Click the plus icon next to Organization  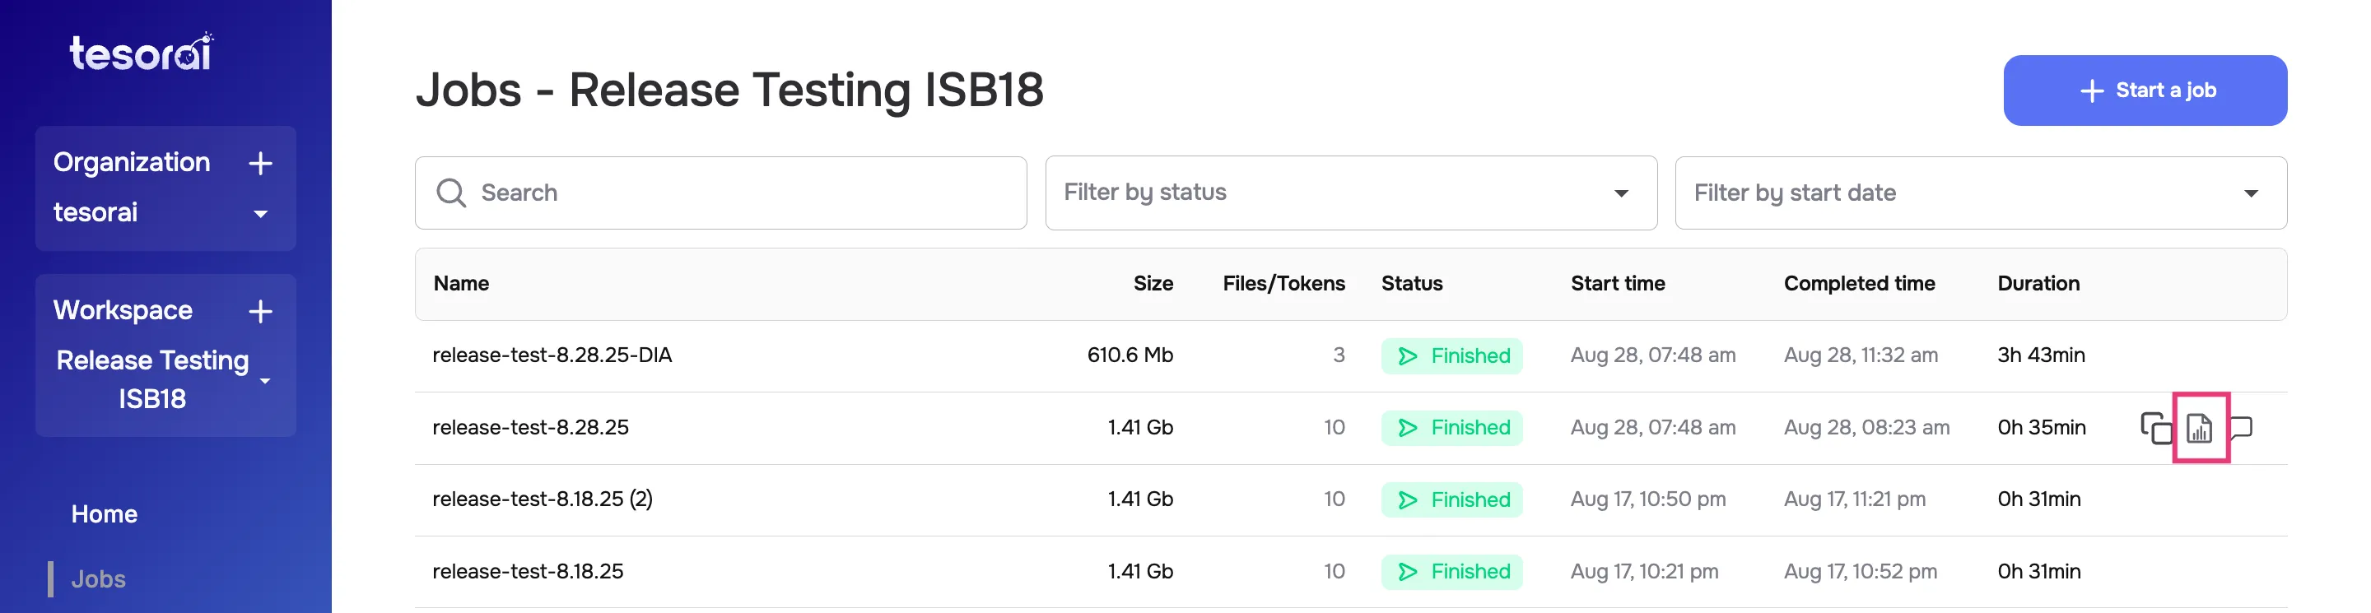260,163
